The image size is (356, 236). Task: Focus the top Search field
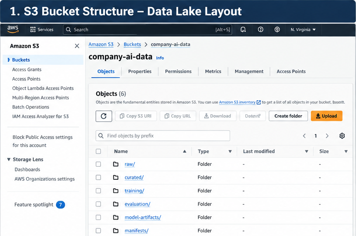click(x=148, y=29)
